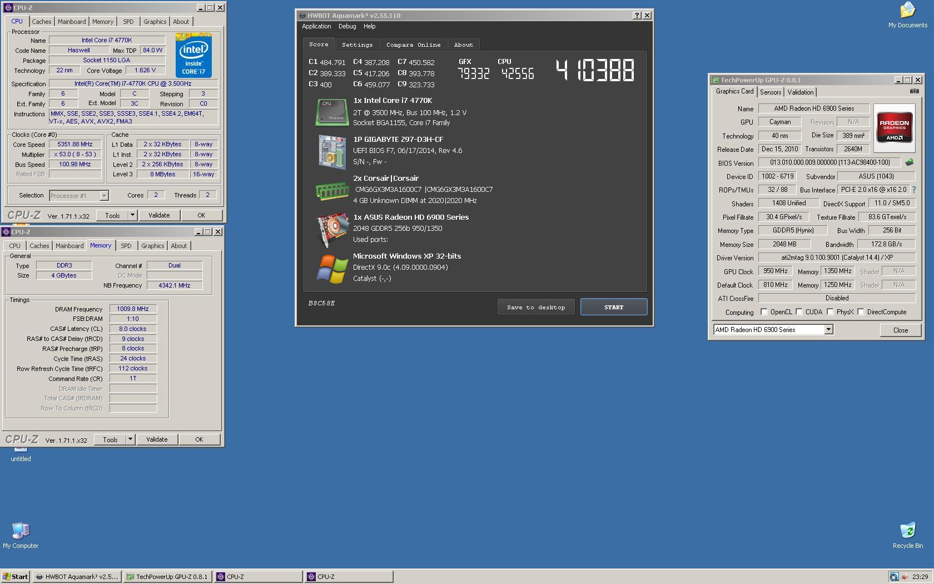
Task: Open the Caches tab in top CPU-Z
Action: click(41, 22)
